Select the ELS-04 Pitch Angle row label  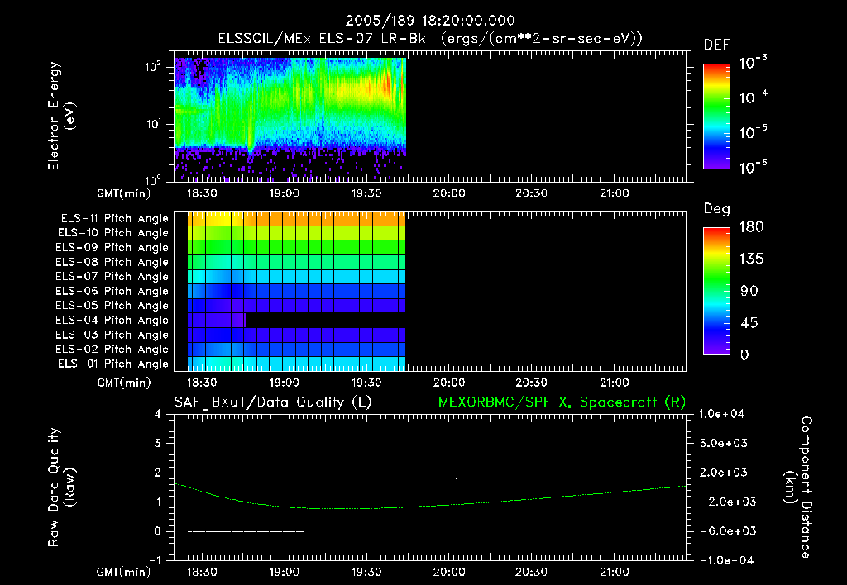[x=112, y=321]
